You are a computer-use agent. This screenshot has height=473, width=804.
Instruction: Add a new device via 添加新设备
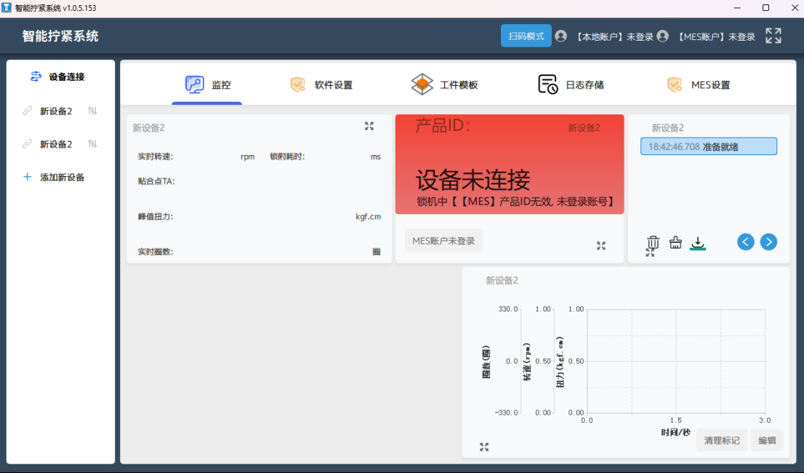point(54,178)
